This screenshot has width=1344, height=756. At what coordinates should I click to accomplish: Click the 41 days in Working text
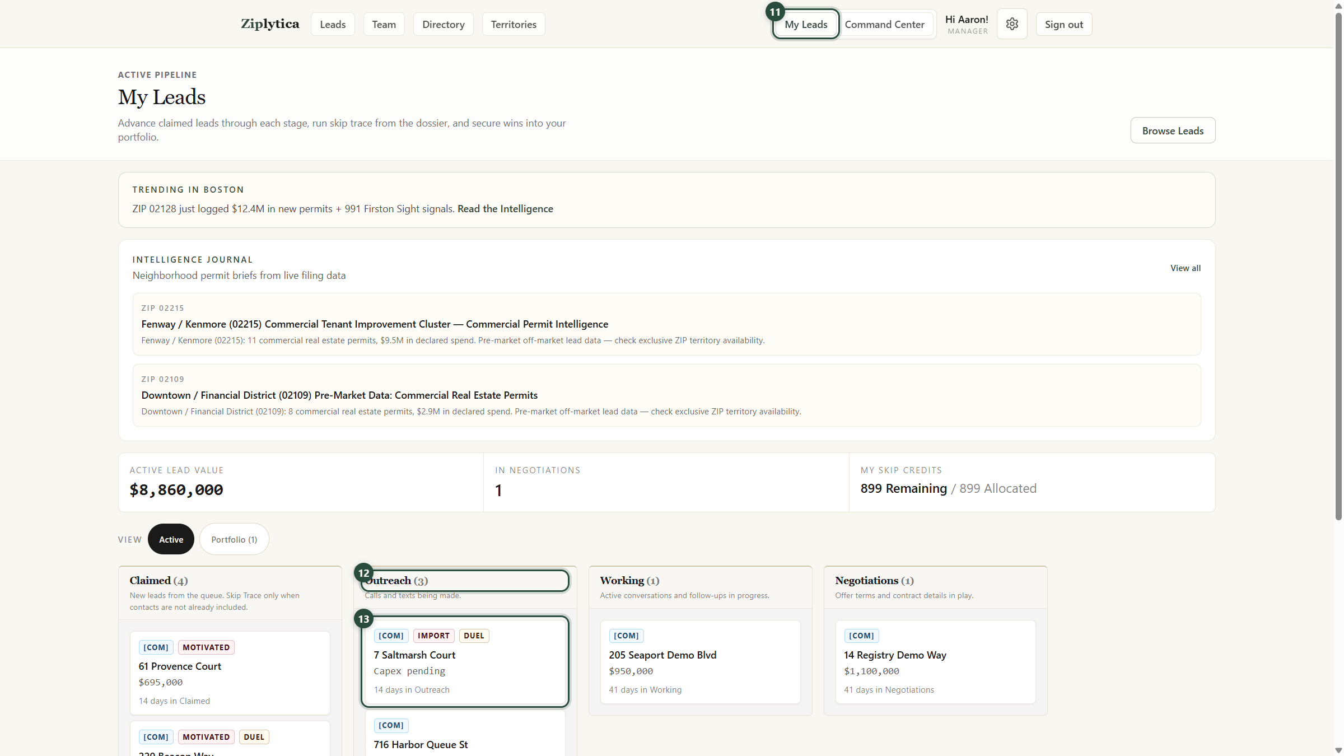pyautogui.click(x=645, y=690)
